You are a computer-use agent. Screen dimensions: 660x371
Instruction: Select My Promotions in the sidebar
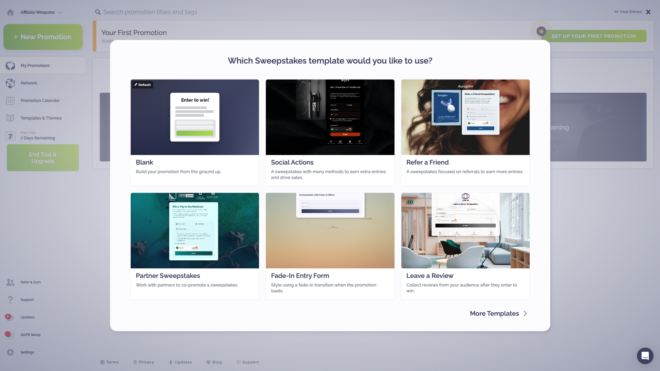point(35,66)
